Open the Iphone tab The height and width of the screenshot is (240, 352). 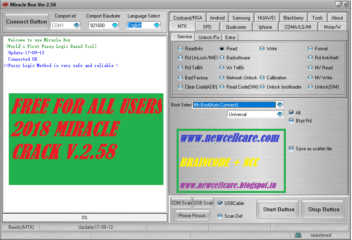pos(265,27)
